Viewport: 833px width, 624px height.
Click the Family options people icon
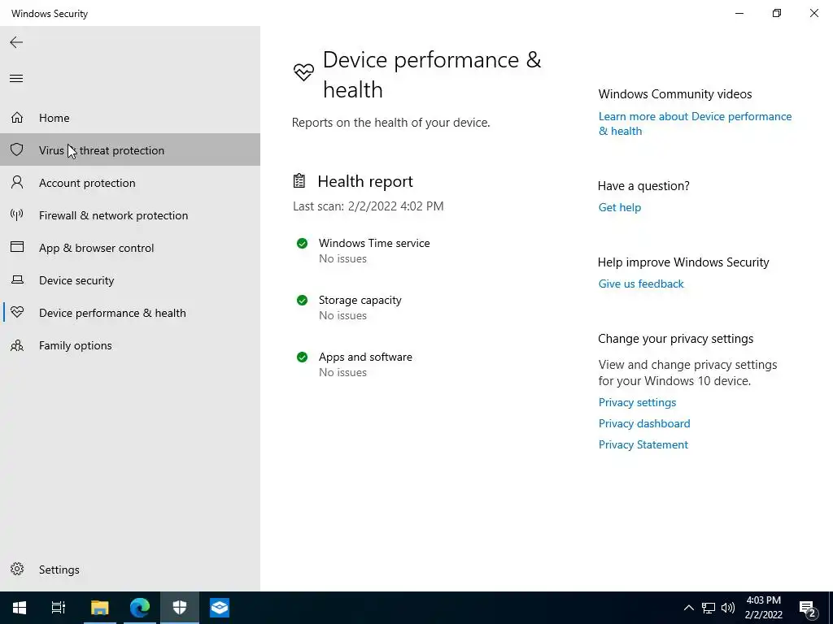[x=17, y=345]
